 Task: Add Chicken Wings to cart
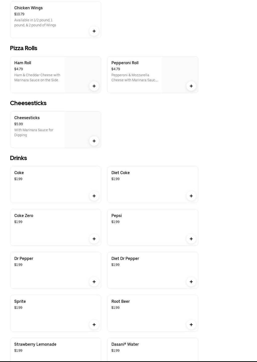(x=94, y=31)
